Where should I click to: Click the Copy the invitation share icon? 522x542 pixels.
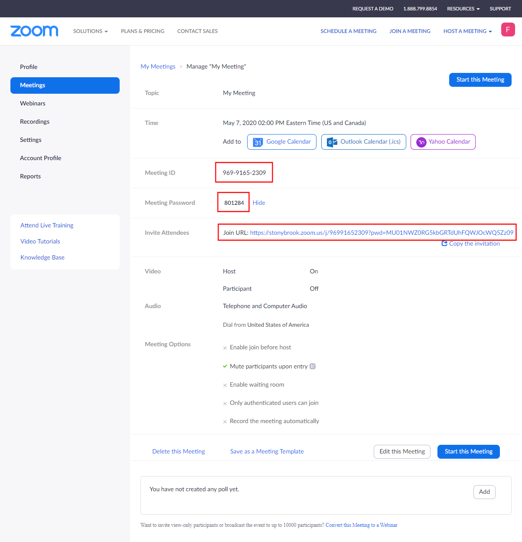[x=444, y=243]
